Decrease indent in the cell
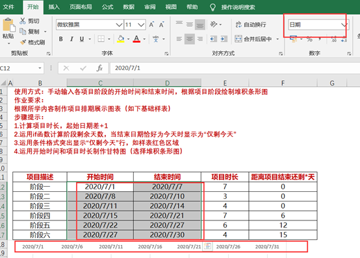Screen dimensions: 360x258 [x=214, y=39]
